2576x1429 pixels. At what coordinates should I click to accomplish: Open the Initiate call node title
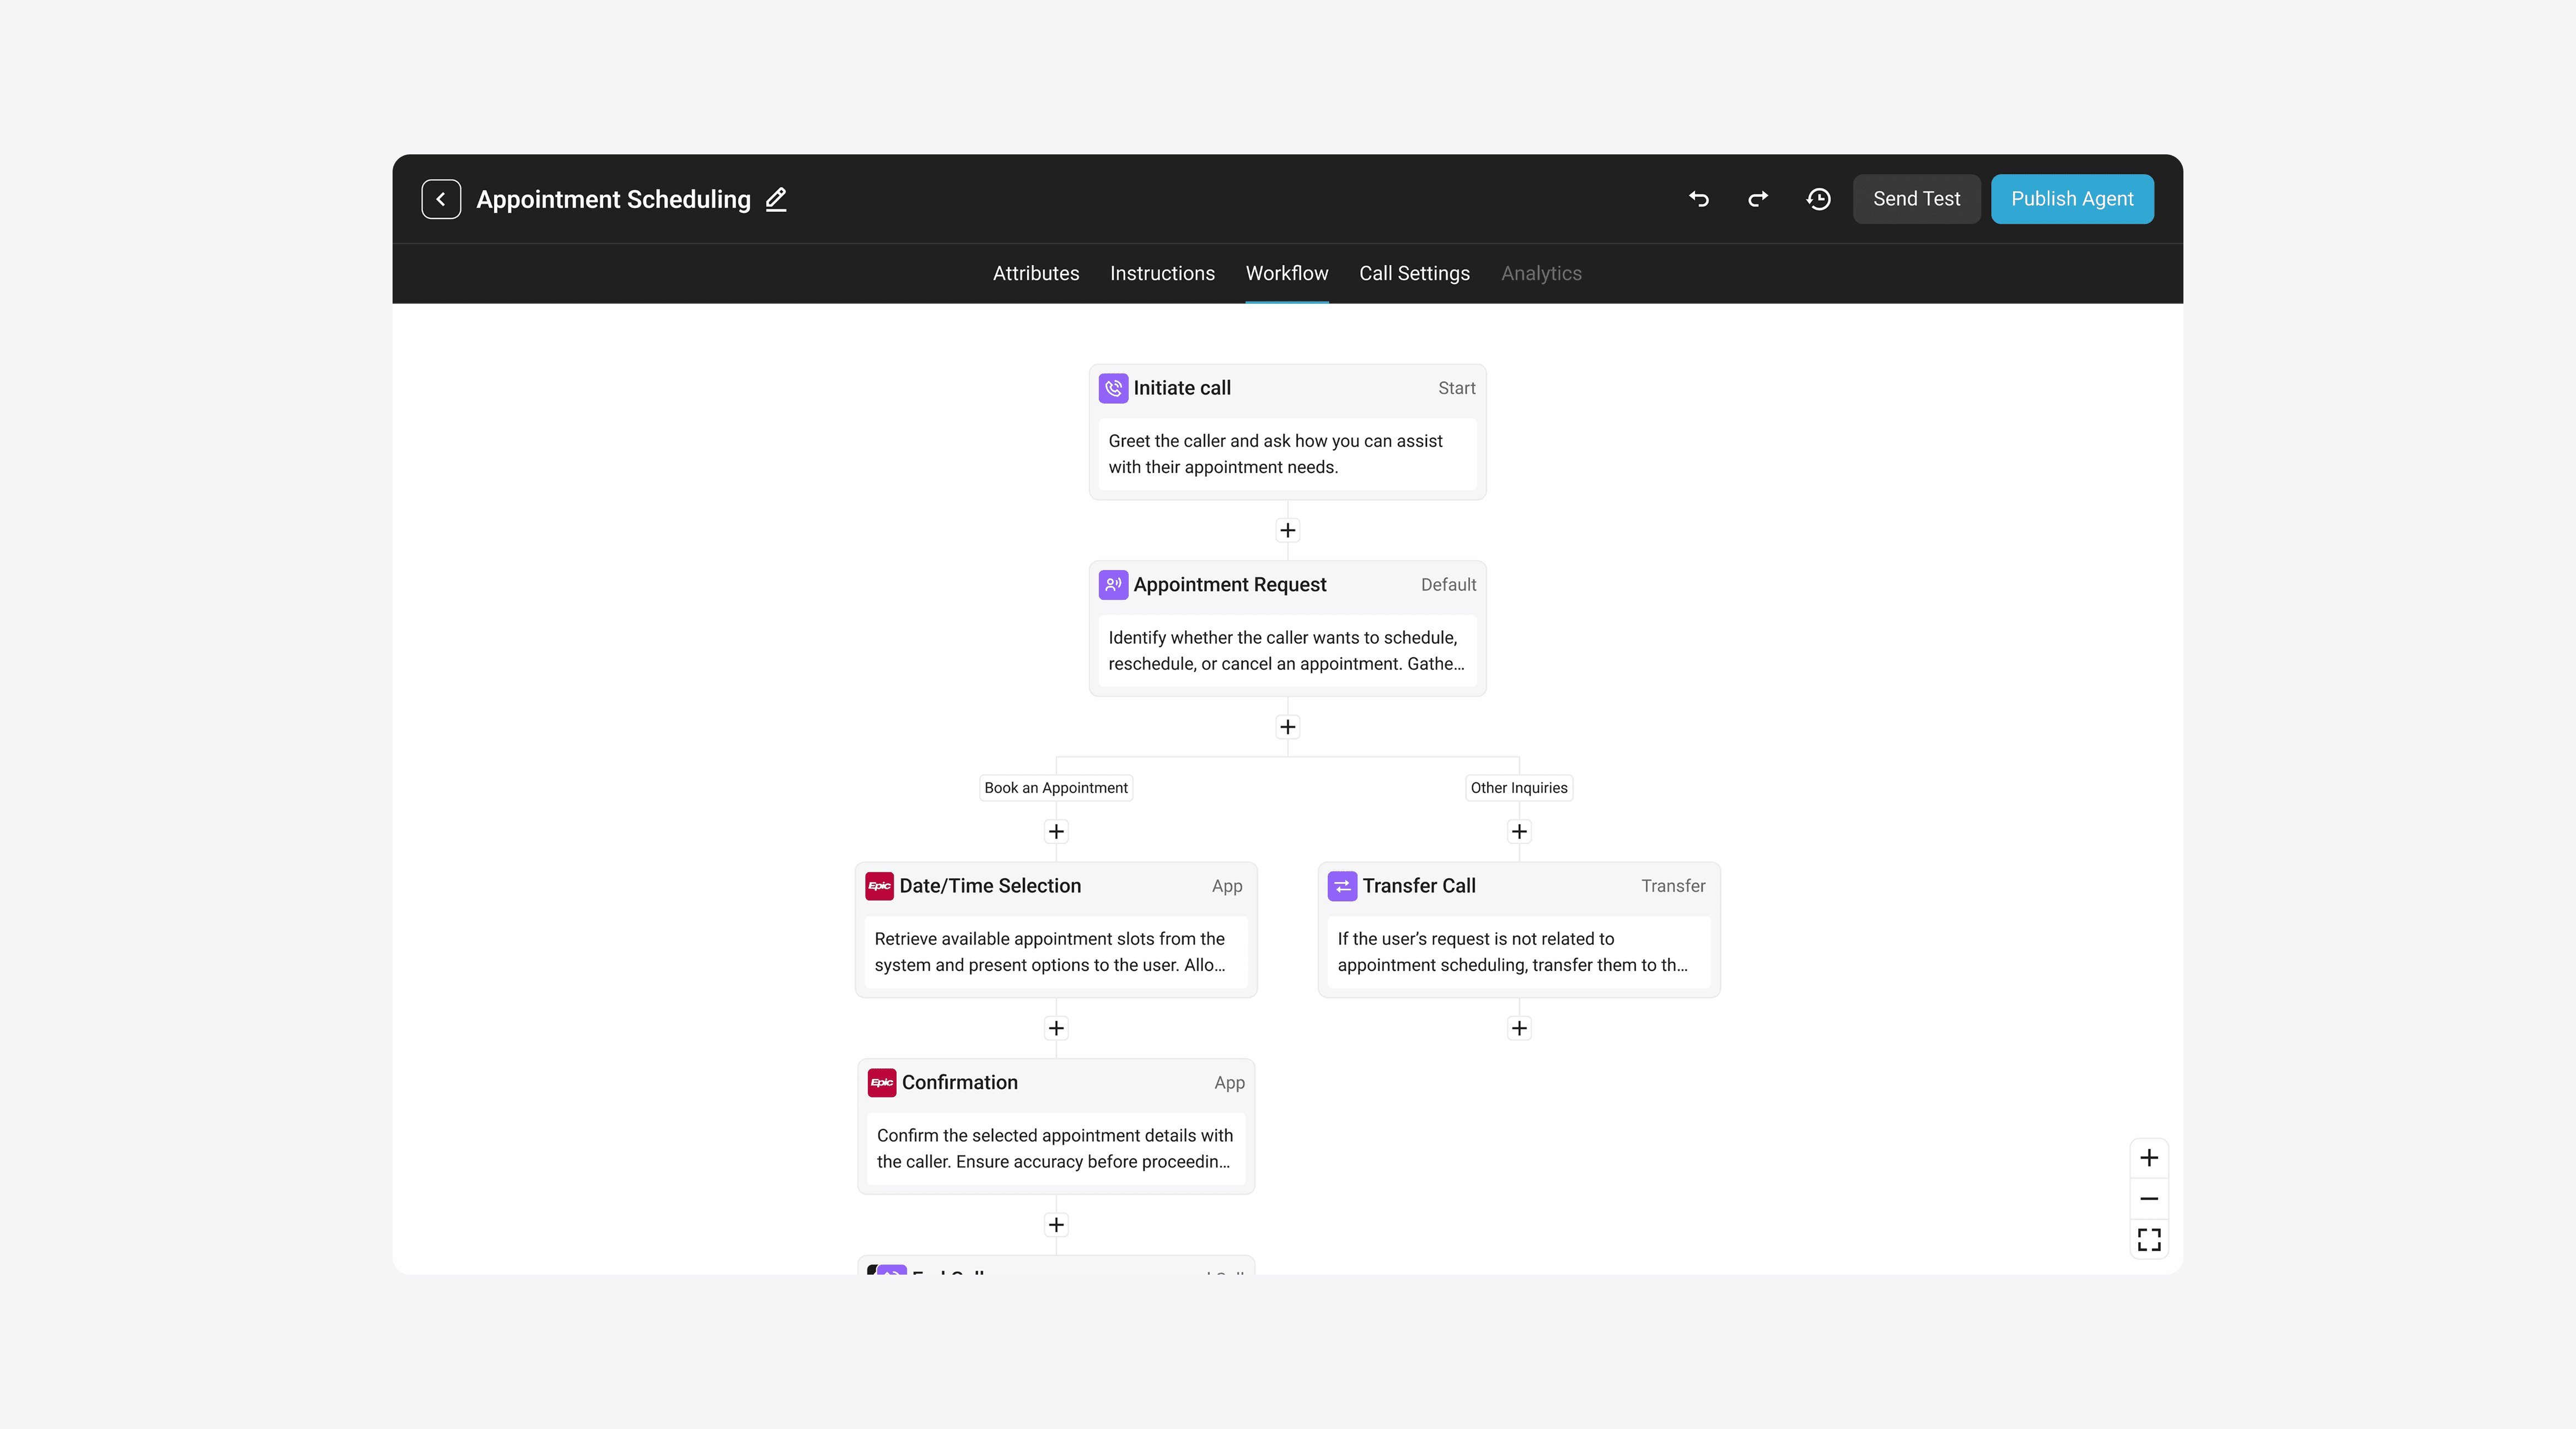tap(1182, 388)
